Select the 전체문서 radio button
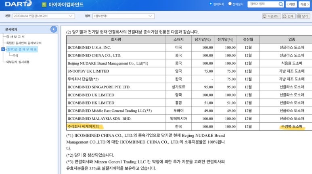The width and height of the screenshot is (312, 174). [230, 4]
